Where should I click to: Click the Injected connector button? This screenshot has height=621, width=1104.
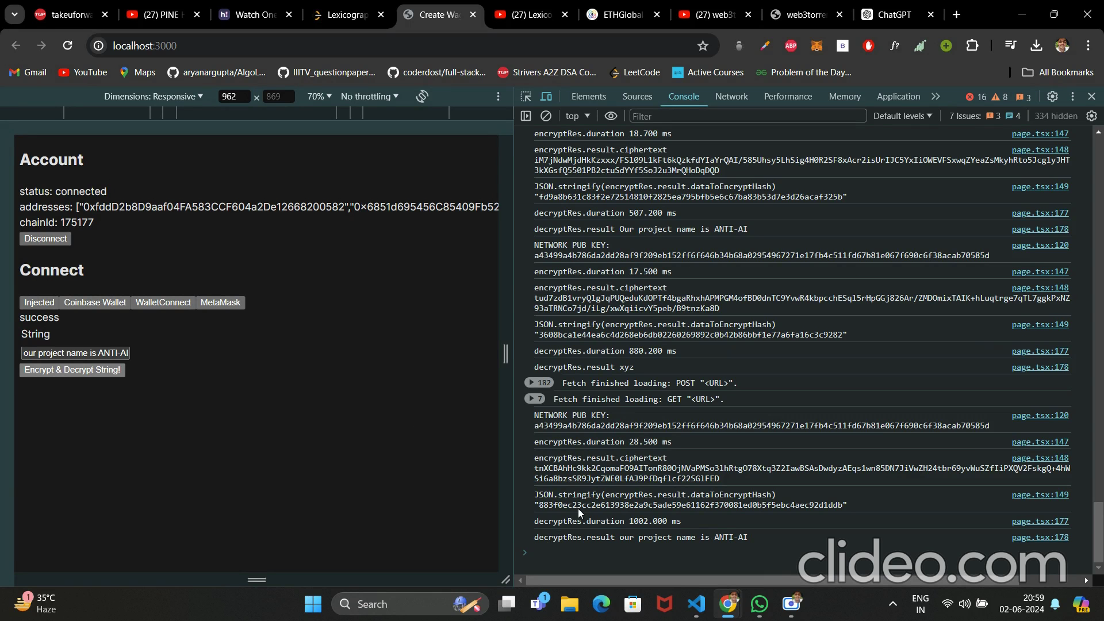click(x=39, y=302)
